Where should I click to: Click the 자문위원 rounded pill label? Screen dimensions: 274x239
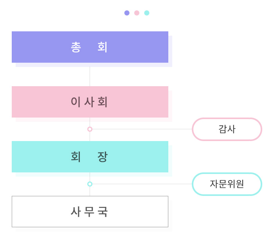coord(227,184)
